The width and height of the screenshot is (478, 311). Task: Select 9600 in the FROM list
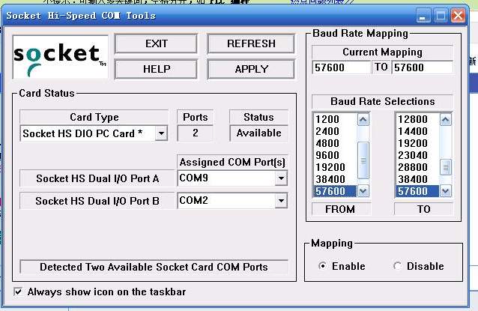[335, 155]
